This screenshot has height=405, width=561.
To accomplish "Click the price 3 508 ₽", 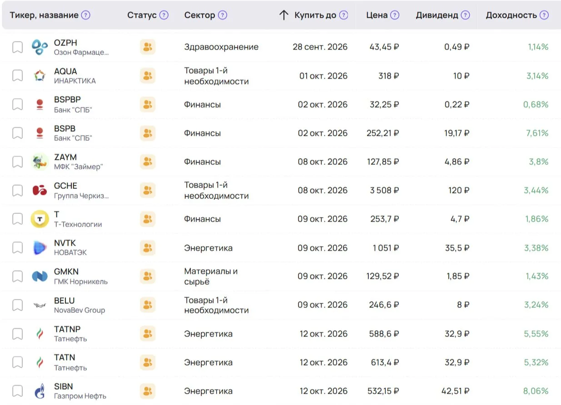I will coord(384,190).
